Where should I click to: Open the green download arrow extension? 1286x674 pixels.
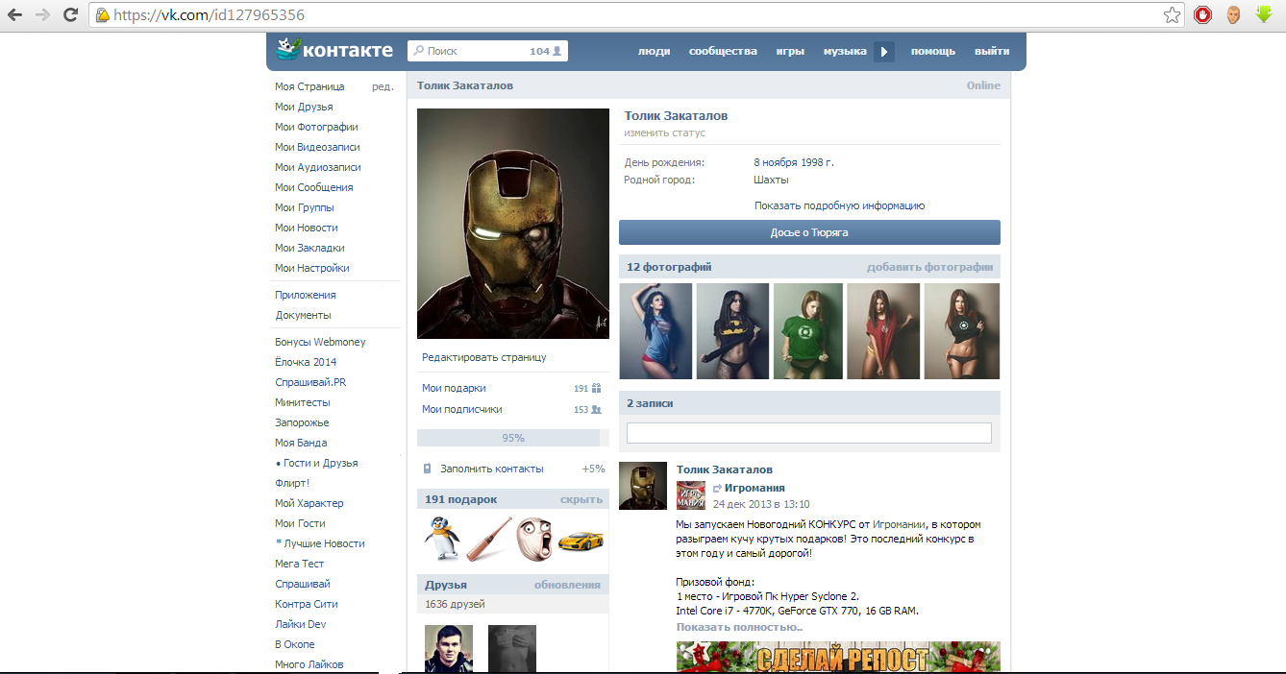[x=1263, y=14]
